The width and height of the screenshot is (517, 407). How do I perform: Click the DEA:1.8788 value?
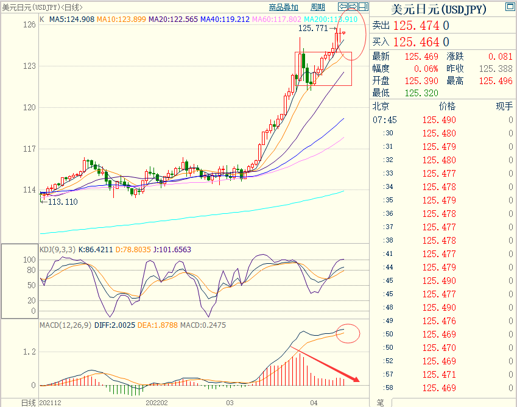[157, 325]
